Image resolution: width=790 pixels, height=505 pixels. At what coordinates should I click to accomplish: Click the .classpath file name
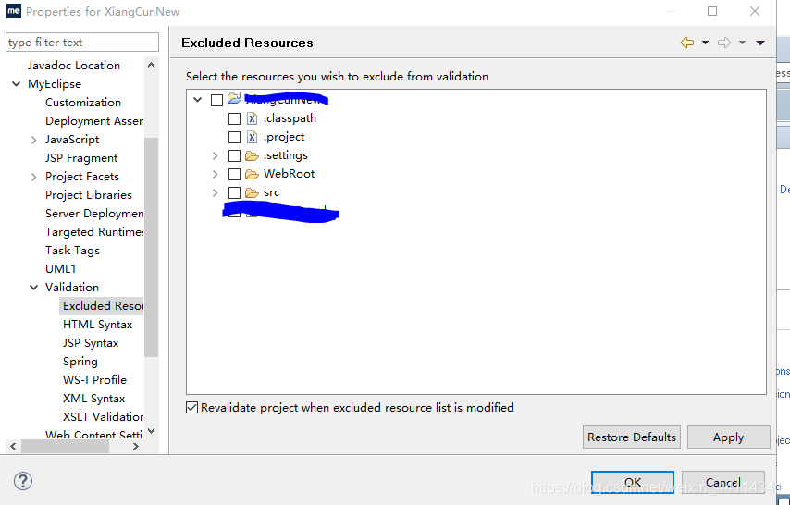pos(290,118)
